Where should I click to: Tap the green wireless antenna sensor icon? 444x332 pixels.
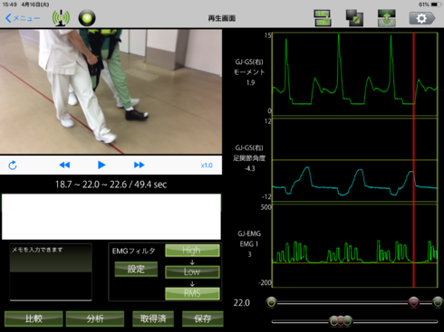pos(61,18)
